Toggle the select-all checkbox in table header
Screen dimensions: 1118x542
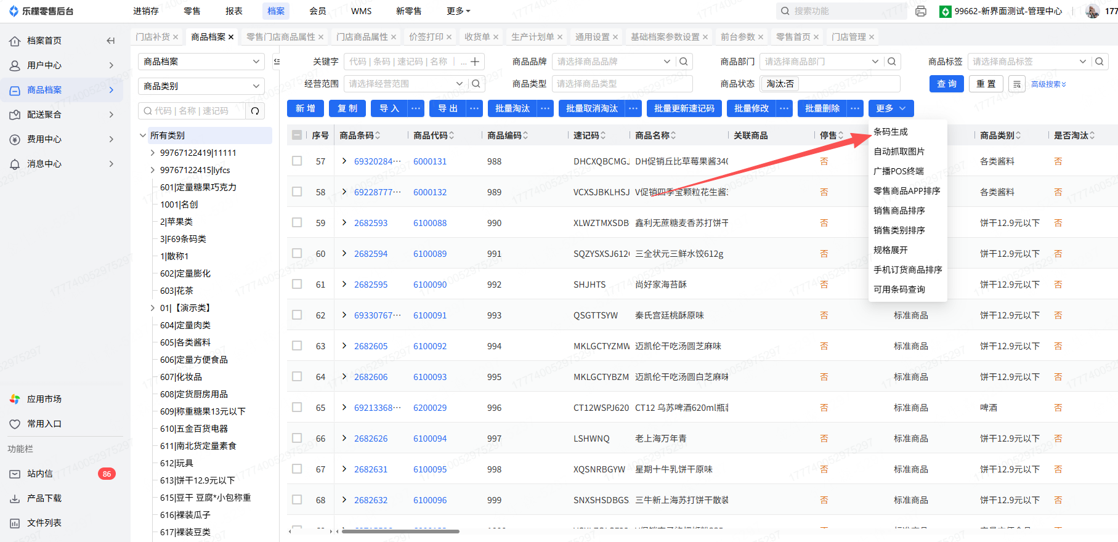click(x=297, y=135)
